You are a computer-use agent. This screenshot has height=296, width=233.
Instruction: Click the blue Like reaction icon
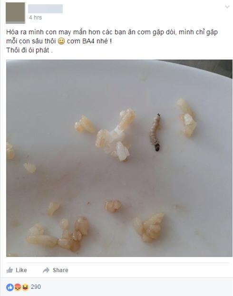[x=10, y=287]
